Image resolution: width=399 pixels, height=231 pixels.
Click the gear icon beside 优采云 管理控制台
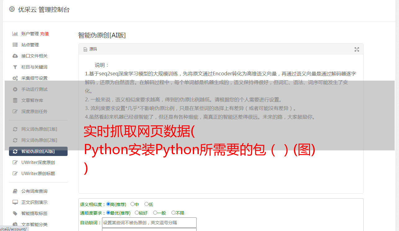pyautogui.click(x=12, y=9)
